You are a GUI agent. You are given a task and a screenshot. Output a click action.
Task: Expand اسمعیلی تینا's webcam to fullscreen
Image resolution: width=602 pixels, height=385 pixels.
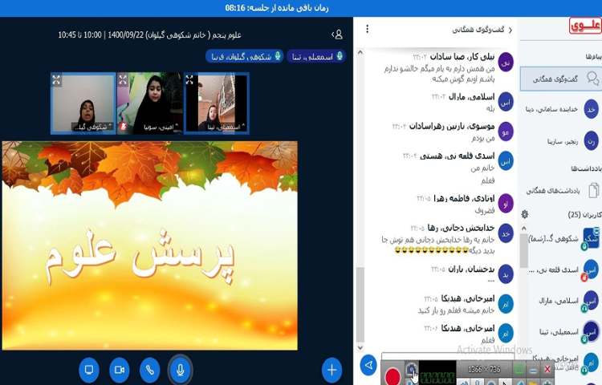[189, 79]
